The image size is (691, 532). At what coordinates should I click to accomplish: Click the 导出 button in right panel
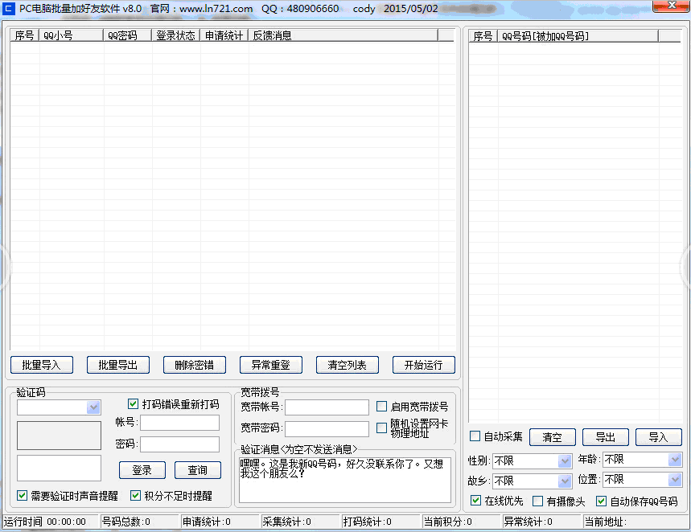[605, 437]
